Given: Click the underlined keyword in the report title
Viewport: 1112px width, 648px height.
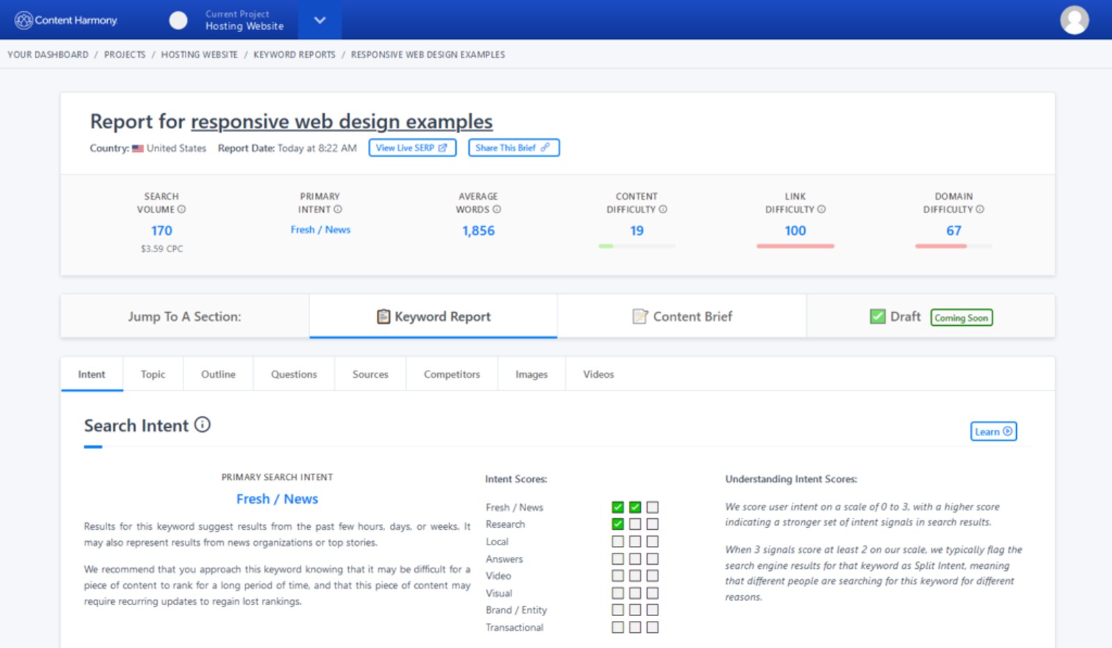Looking at the screenshot, I should coord(342,122).
